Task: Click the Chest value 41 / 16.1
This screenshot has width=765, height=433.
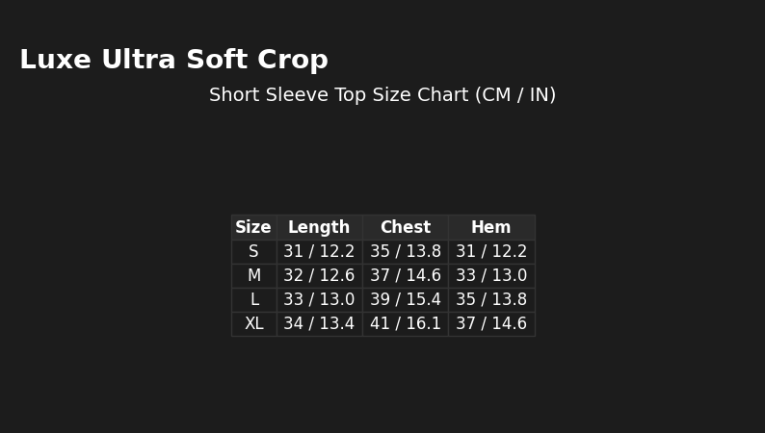Action: pos(406,324)
